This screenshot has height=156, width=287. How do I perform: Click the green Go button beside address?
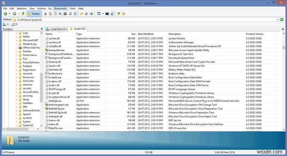click(x=282, y=19)
